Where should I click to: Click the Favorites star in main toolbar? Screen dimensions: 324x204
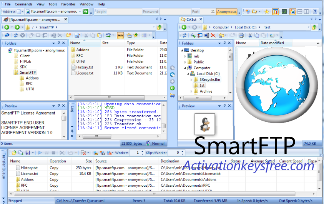coord(267,12)
